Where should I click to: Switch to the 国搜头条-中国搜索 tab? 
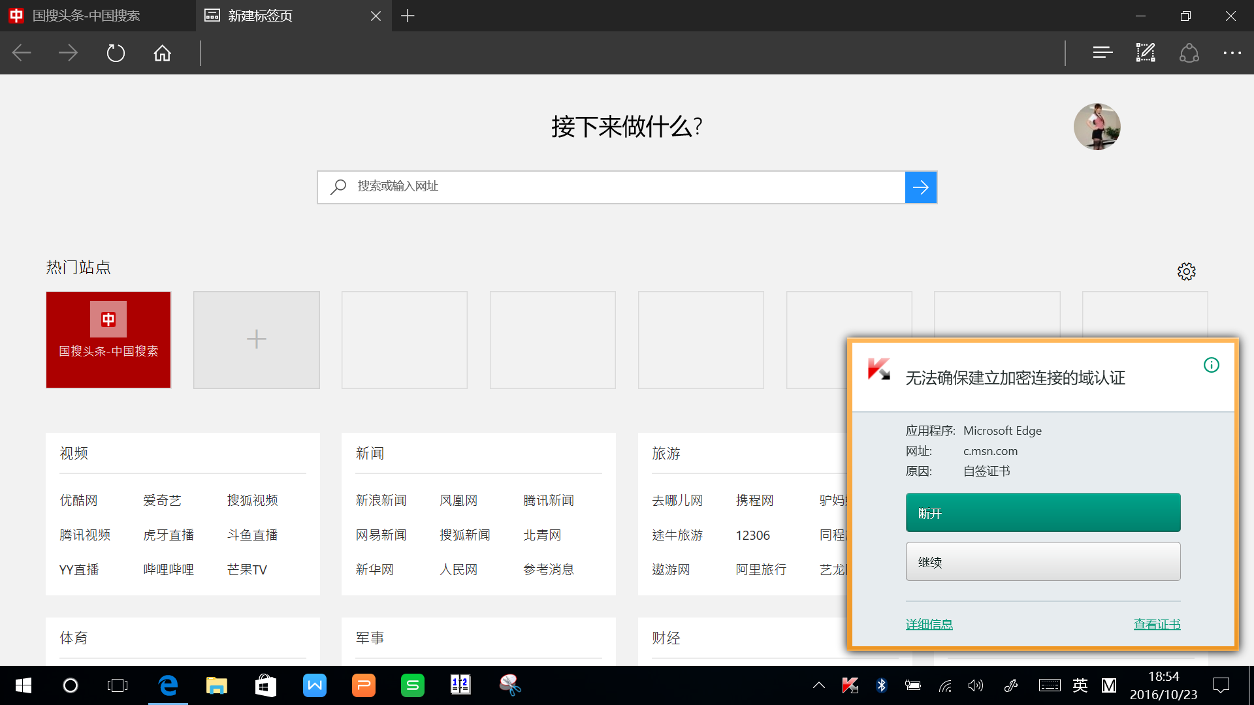point(98,16)
